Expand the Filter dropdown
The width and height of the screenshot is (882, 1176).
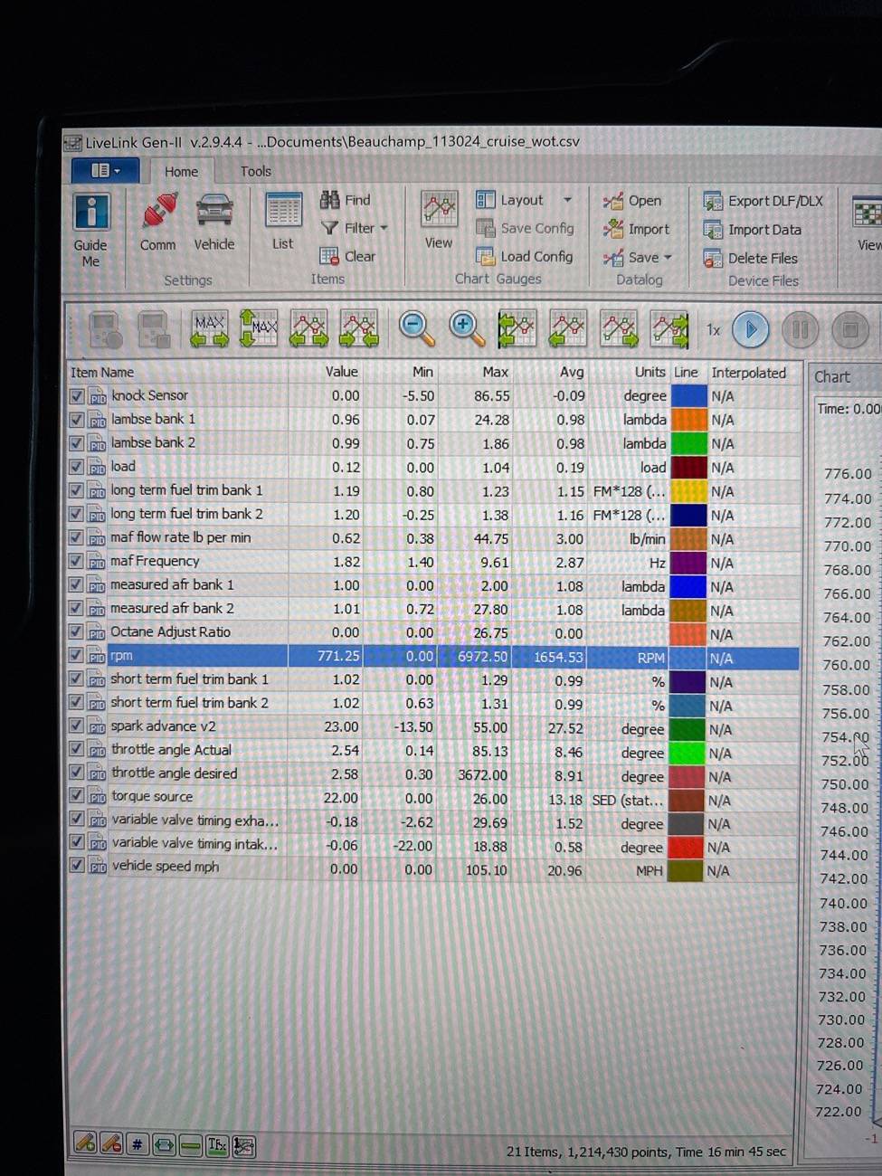tap(384, 228)
